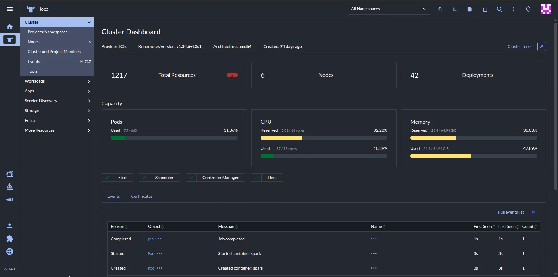Open Extensions puzzle piece icon
Screen dimensions: 558x277
tap(10, 239)
